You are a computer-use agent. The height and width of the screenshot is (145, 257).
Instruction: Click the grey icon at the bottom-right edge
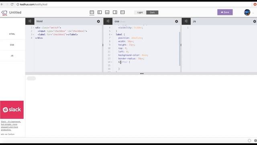coord(255,141)
